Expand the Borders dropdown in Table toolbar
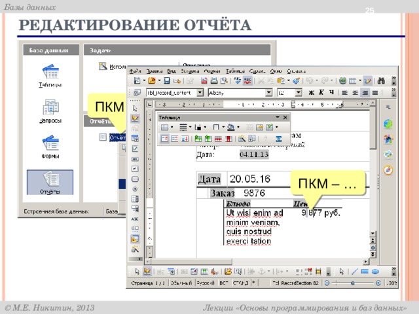The image size is (419, 314). 223,127
